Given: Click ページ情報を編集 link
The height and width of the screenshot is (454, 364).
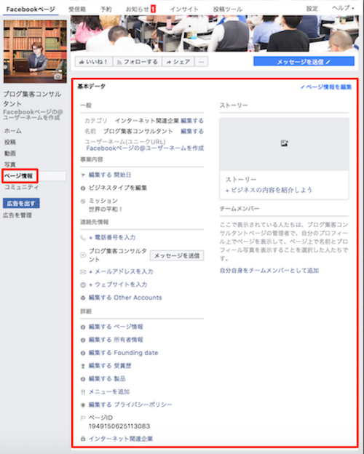Looking at the screenshot, I should pyautogui.click(x=326, y=87).
